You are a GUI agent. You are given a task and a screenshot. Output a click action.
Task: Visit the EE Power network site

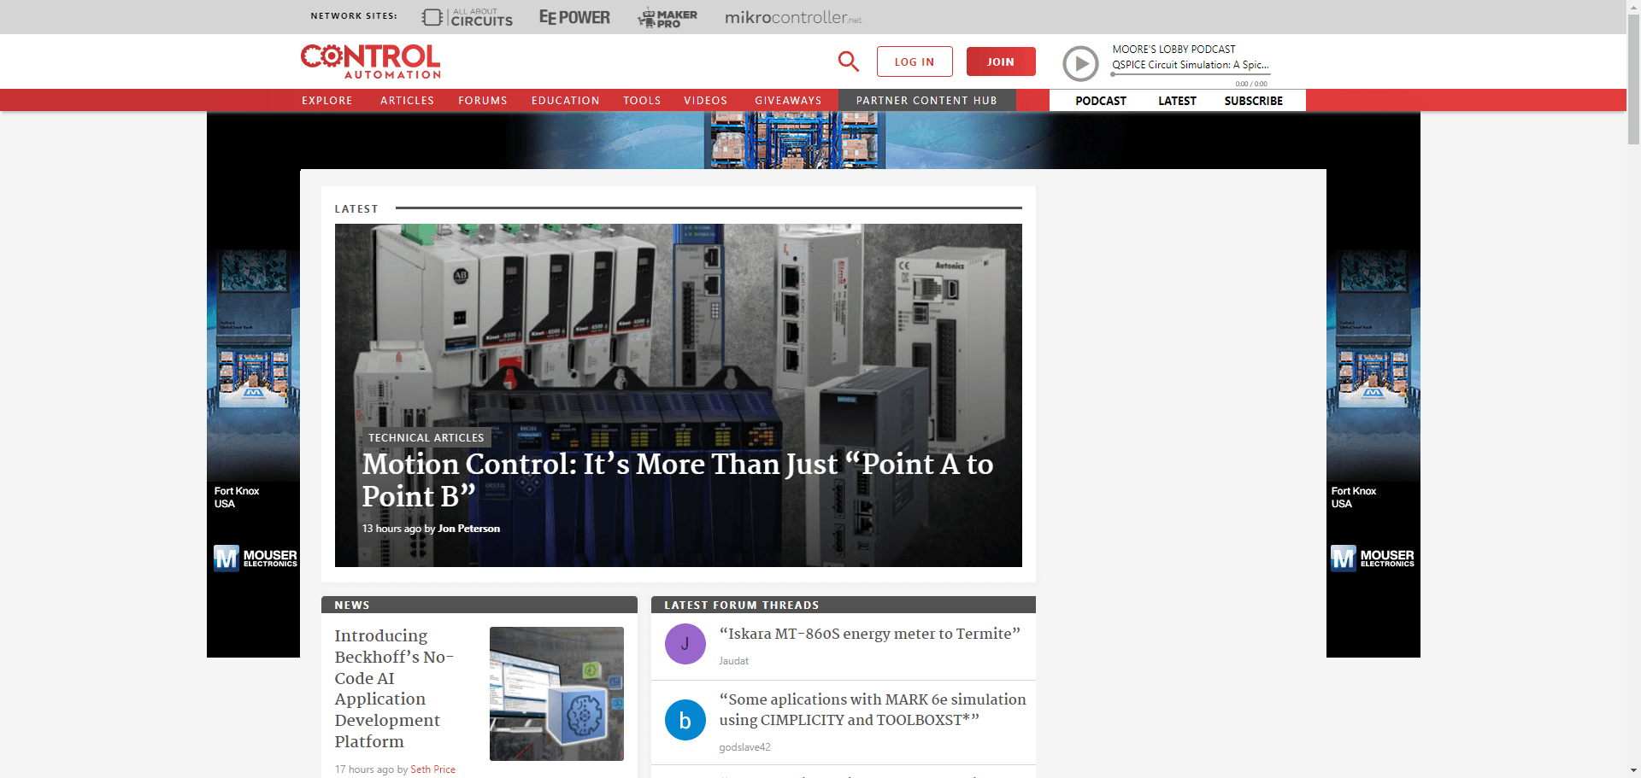[574, 17]
